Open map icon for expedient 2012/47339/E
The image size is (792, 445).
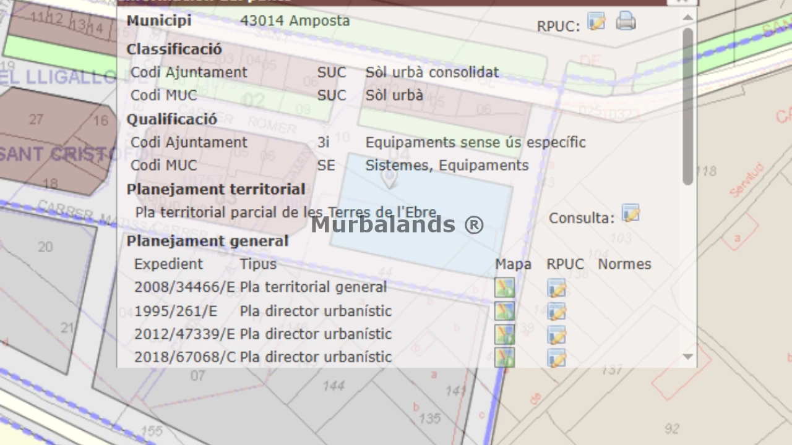coord(504,334)
